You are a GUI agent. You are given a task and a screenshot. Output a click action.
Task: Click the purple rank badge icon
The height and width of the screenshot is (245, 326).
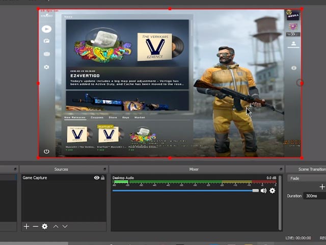pyautogui.click(x=293, y=27)
